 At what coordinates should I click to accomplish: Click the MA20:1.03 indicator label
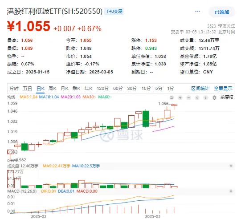tap(71, 97)
